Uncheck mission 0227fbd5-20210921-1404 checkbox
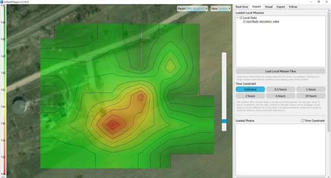This screenshot has height=178, width=331. pos(244,22)
